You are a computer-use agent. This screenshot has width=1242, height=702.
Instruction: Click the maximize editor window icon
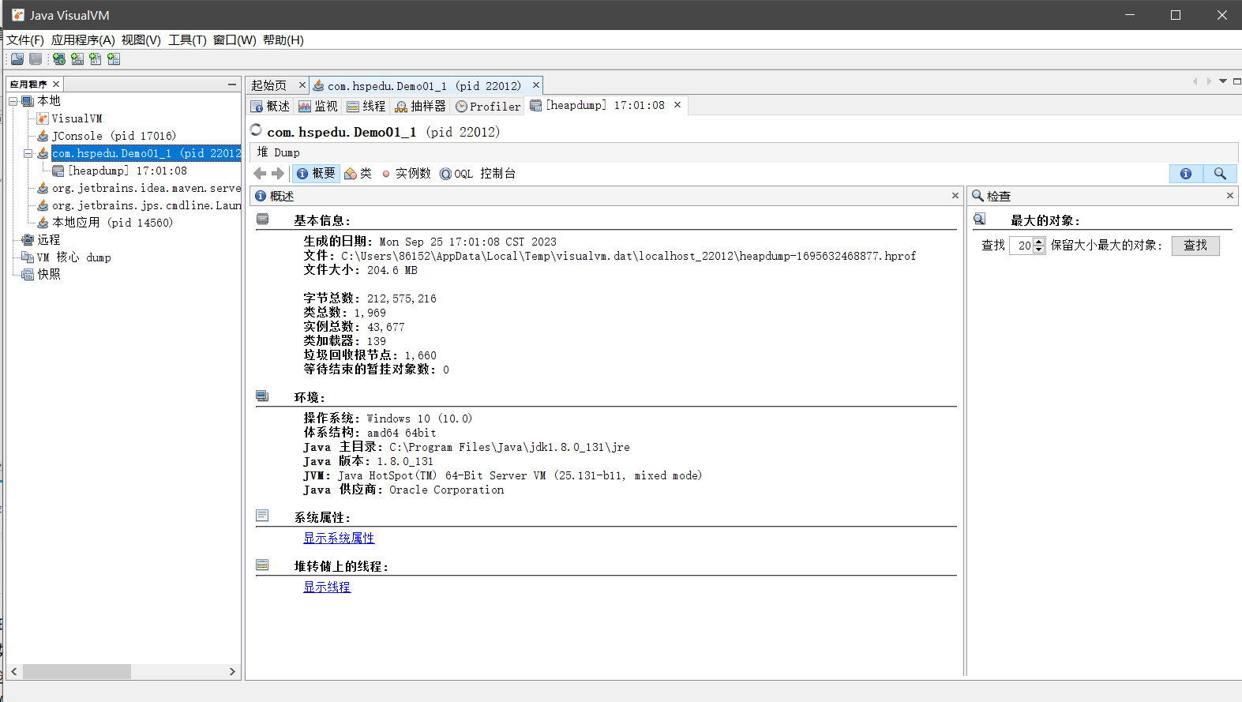click(1236, 81)
